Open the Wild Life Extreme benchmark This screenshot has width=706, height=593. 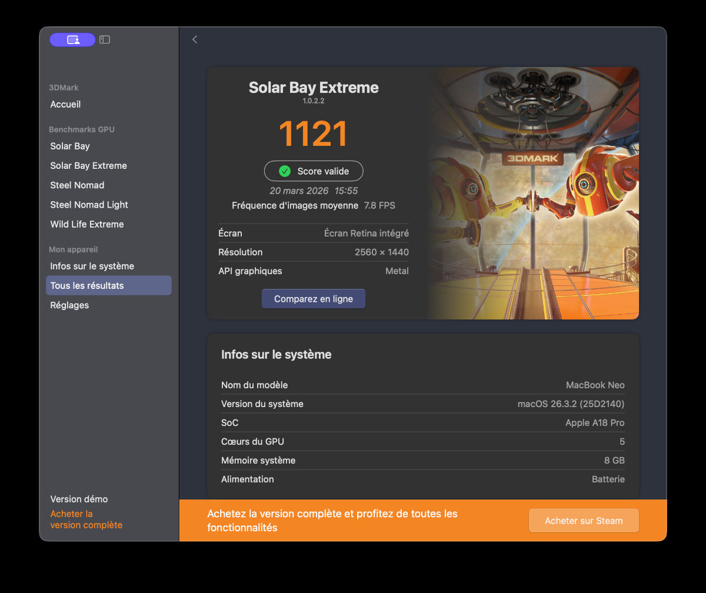click(87, 224)
